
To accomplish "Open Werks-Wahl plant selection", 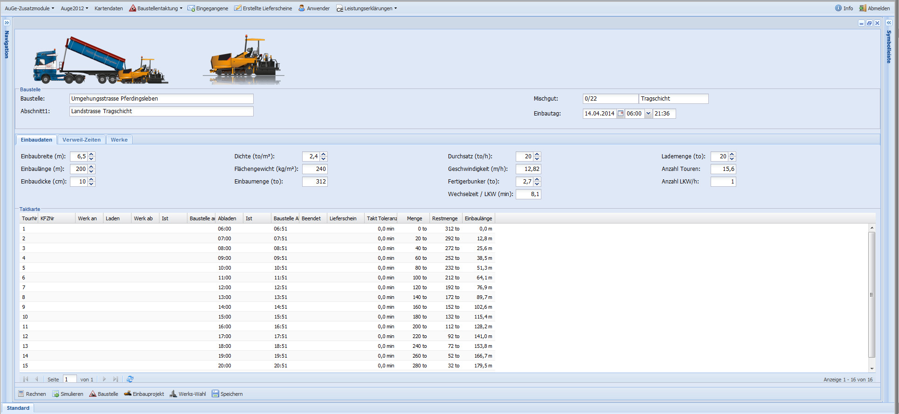I will pyautogui.click(x=187, y=394).
